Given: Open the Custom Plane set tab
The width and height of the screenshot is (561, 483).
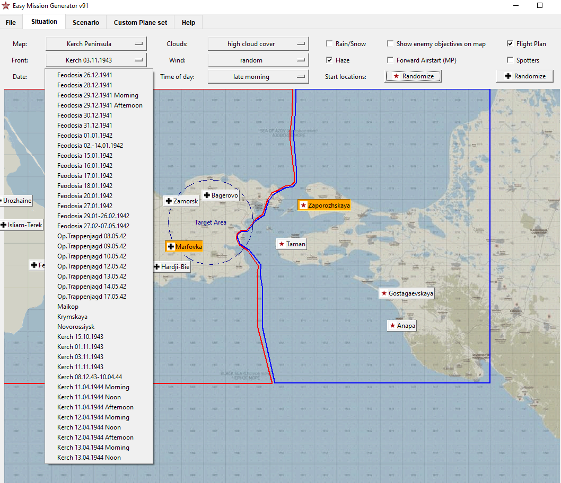Looking at the screenshot, I should point(140,22).
